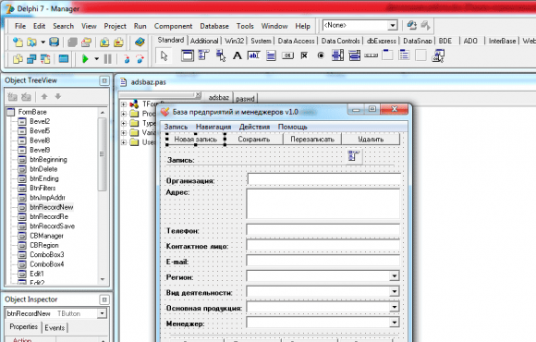Select the TEdit component in palette
The image size is (536, 342).
pos(253,55)
